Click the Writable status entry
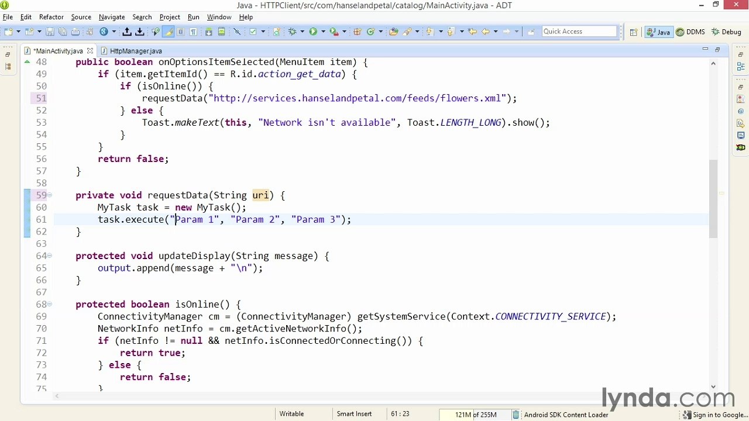This screenshot has width=749, height=421. [x=291, y=414]
